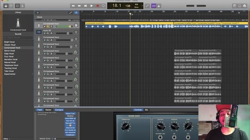Click the playhead marker in the ruler
250x140 pixels.
coord(130,14)
